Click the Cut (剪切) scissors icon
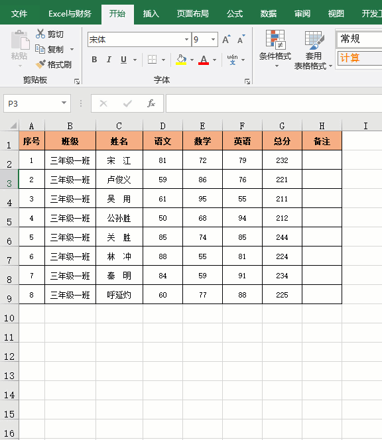This screenshot has height=440, width=382. (40, 34)
